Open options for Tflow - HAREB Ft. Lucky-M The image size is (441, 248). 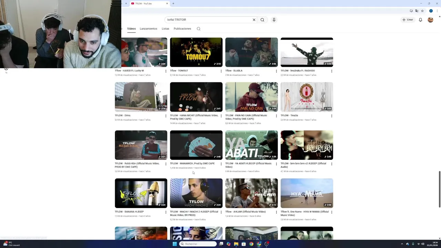pyautogui.click(x=166, y=71)
